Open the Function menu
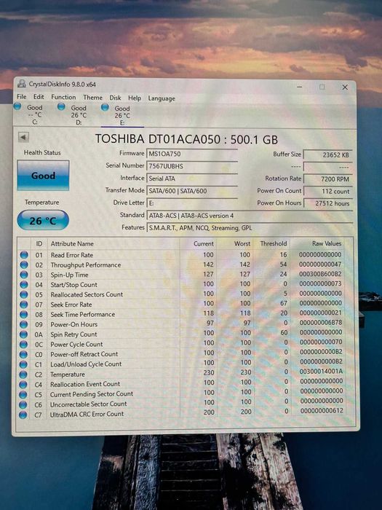Screen dimensions: 382x510 (x=63, y=97)
